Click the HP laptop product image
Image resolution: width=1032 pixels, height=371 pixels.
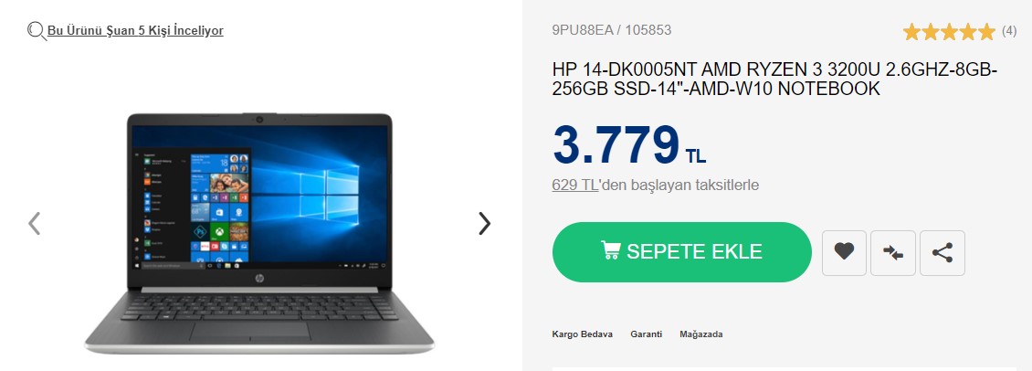click(259, 233)
